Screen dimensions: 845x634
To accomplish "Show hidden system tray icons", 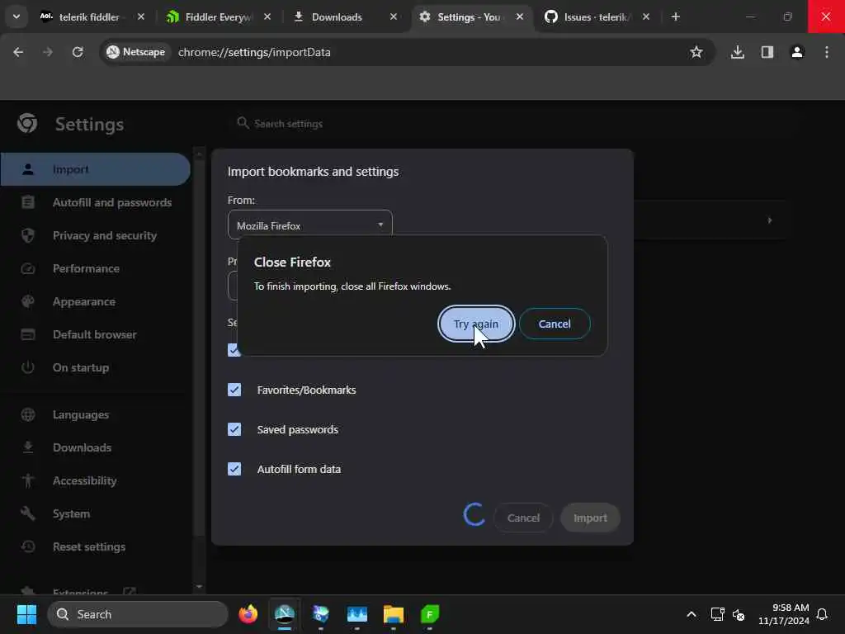I will click(692, 614).
